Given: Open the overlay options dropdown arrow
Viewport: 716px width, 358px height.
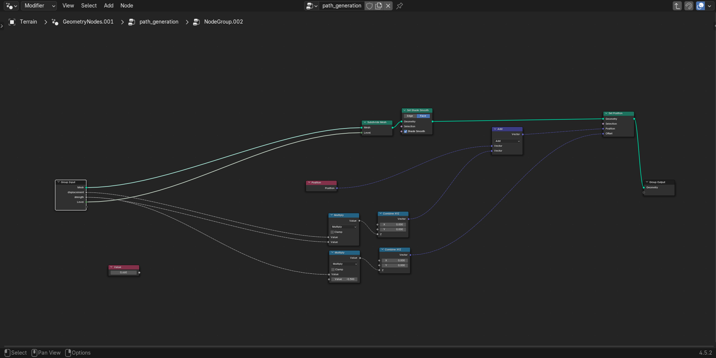Looking at the screenshot, I should (x=710, y=6).
